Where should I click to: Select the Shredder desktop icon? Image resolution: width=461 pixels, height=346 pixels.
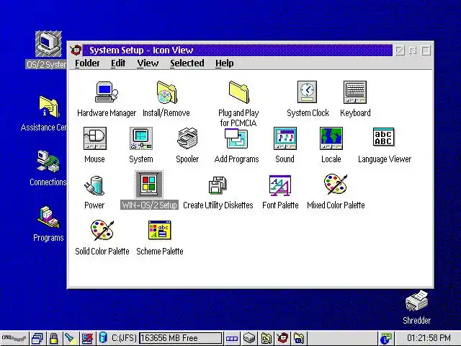[416, 301]
